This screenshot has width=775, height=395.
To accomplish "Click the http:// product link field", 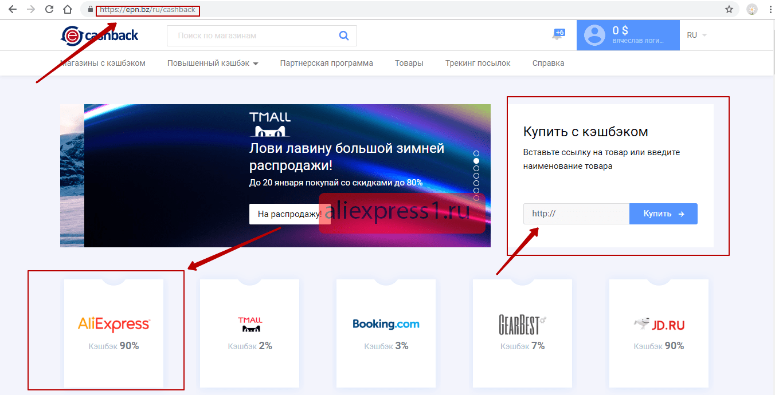I will [x=576, y=214].
